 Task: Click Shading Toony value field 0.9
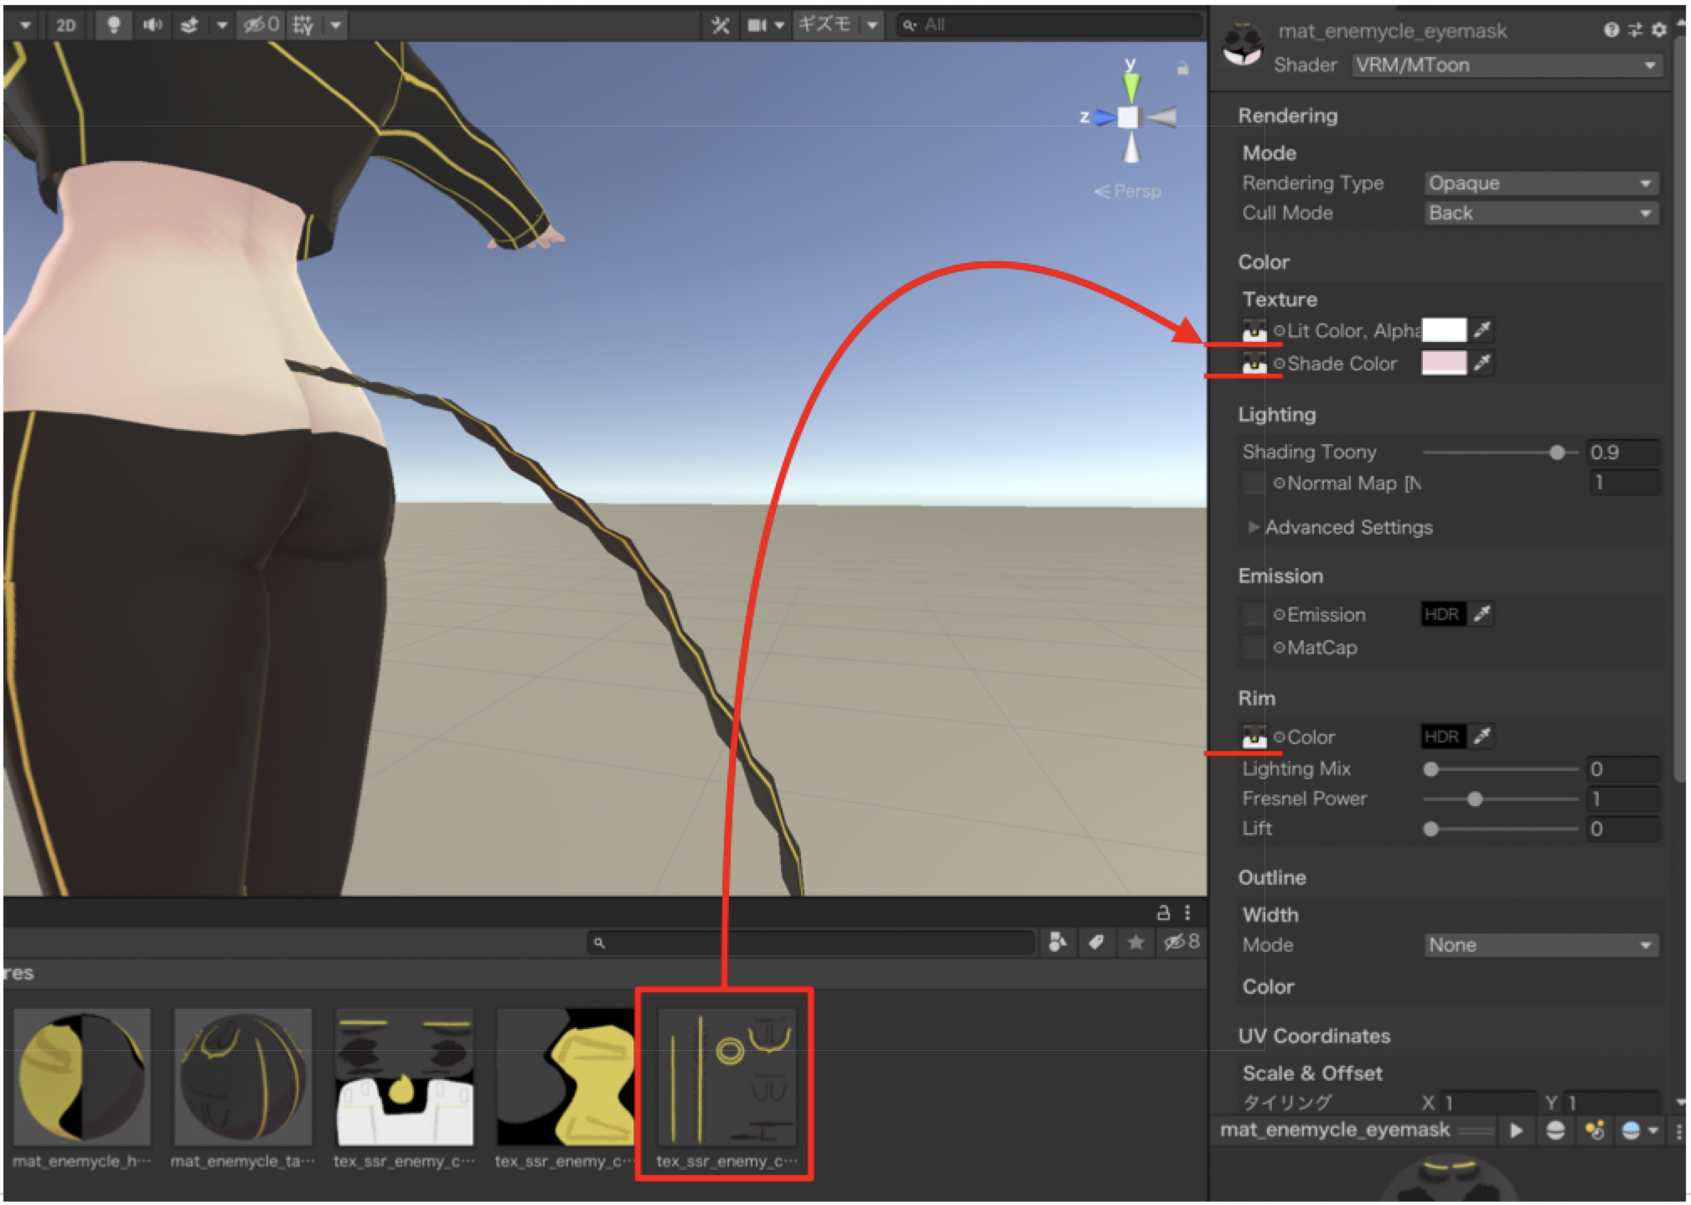[x=1624, y=453]
